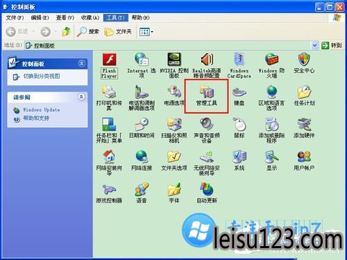Click the 后退 back toolbar button
This screenshot has height=260, width=347.
pos(17,31)
